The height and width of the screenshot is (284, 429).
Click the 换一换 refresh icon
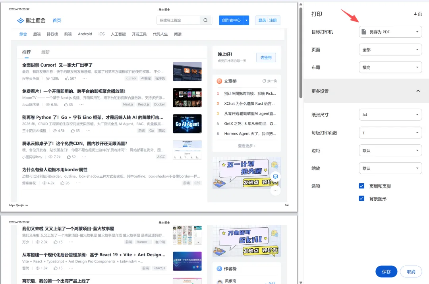[264, 81]
